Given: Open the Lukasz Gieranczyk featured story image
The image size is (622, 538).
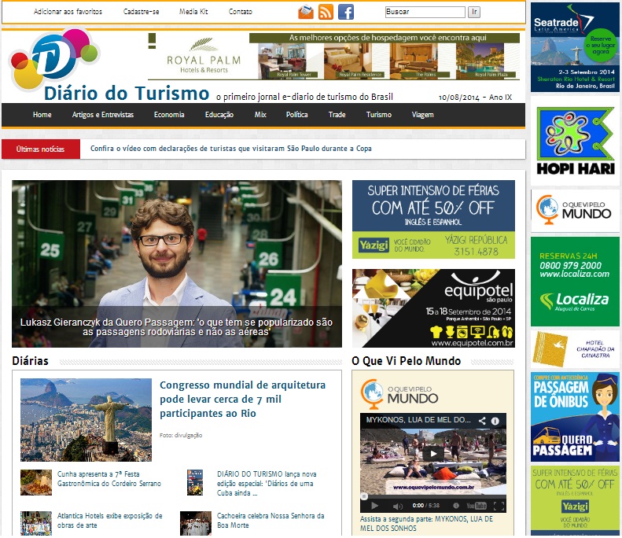Looking at the screenshot, I should click(177, 263).
